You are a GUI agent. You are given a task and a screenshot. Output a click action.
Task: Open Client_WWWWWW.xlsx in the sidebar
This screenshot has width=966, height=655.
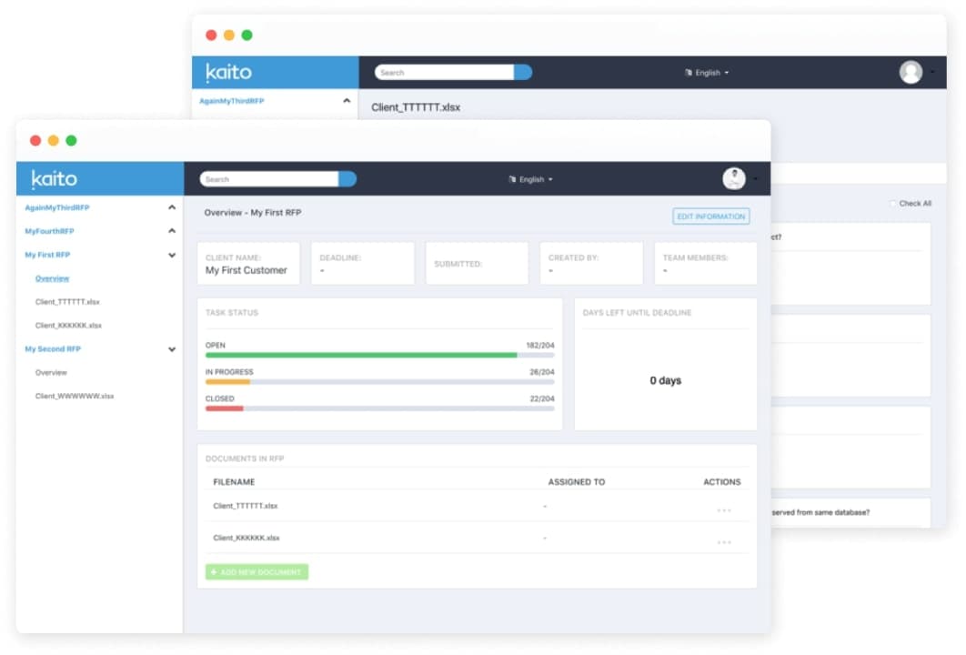75,397
